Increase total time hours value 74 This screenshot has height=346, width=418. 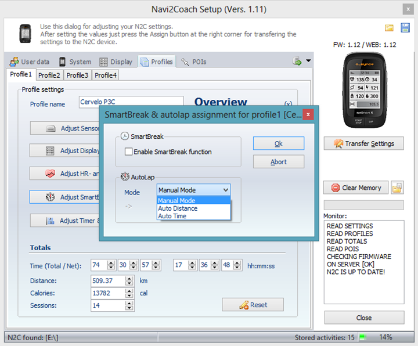point(111,262)
